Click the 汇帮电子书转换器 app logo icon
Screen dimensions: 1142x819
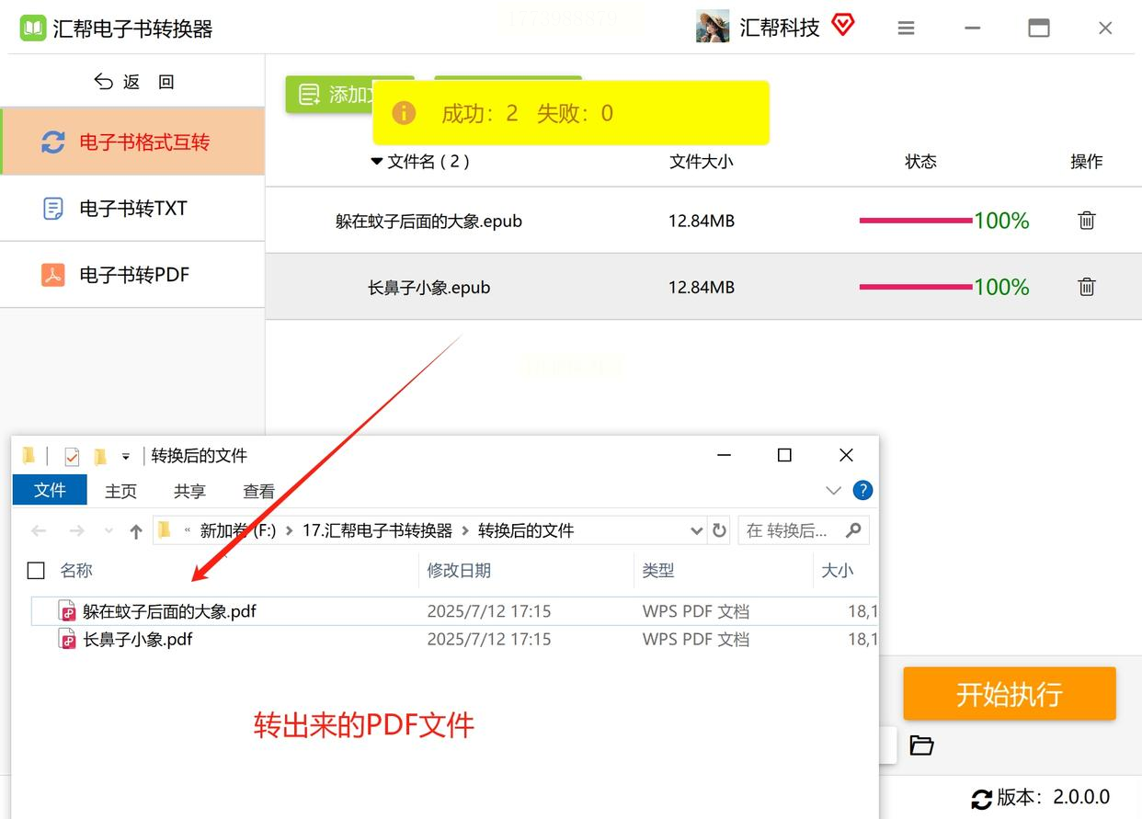33,28
